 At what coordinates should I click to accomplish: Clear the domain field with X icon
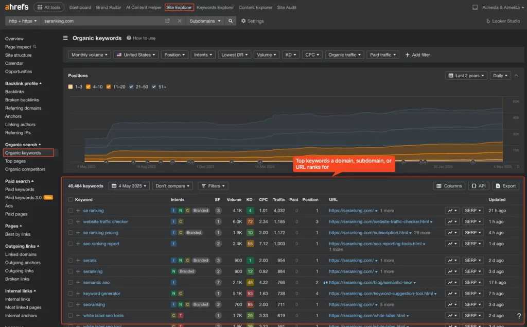coord(180,21)
